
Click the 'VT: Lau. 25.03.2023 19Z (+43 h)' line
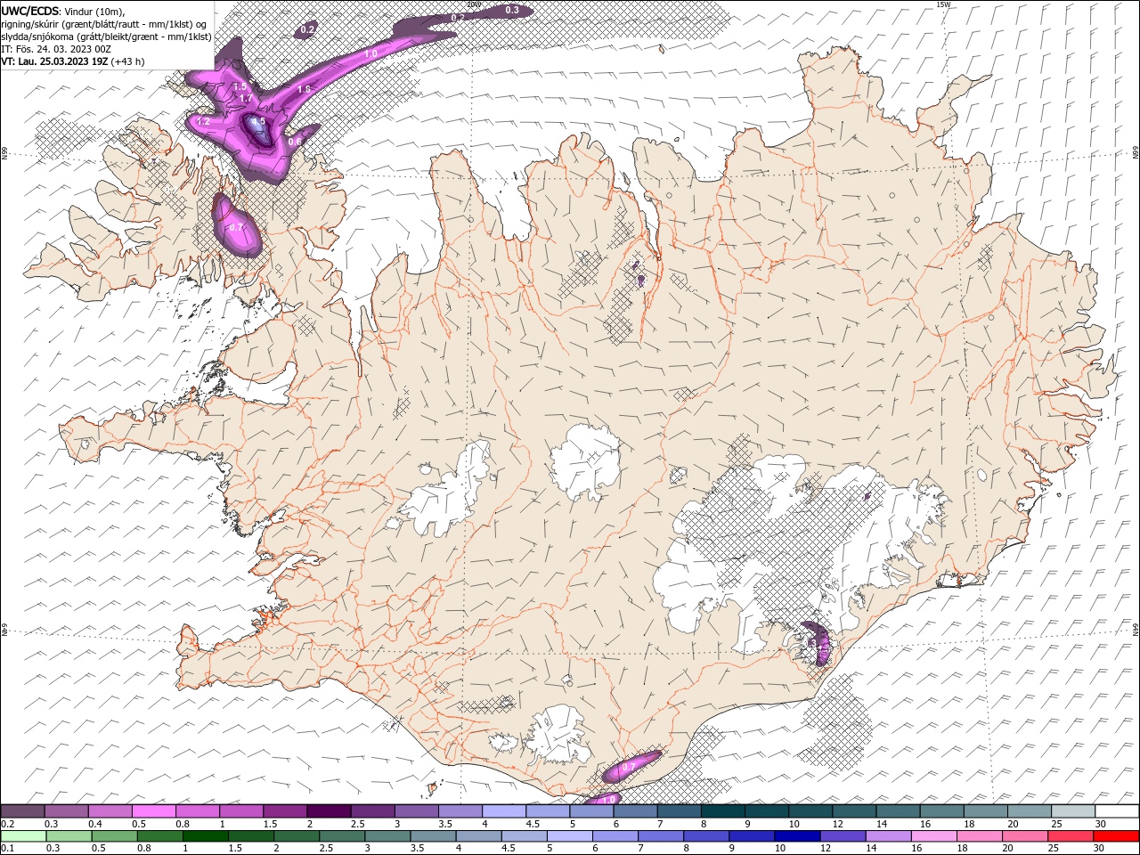point(73,61)
